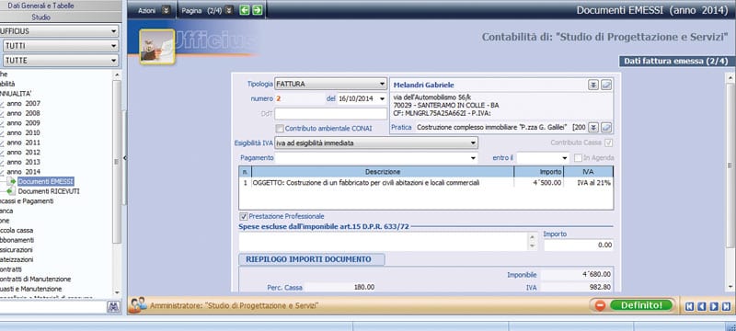Click the Spese escluse description text area
This screenshot has height=331, width=736.
coord(383,242)
